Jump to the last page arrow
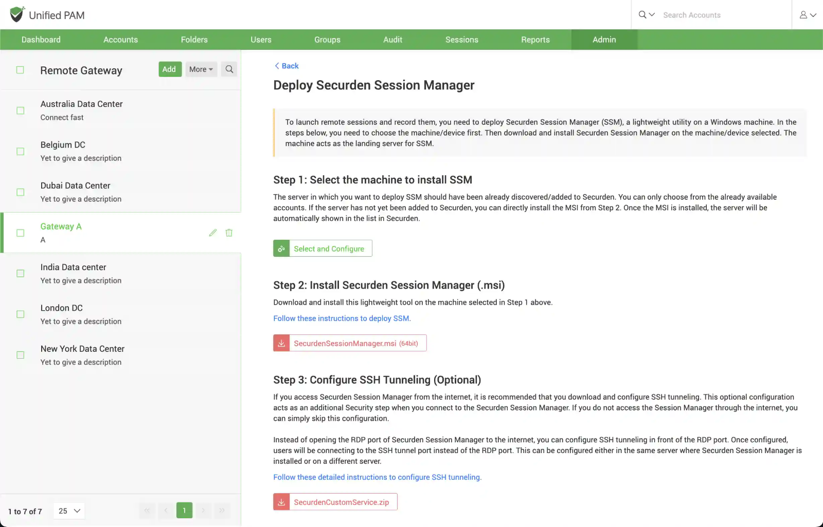Screen dimensions: 823x527 (222, 510)
